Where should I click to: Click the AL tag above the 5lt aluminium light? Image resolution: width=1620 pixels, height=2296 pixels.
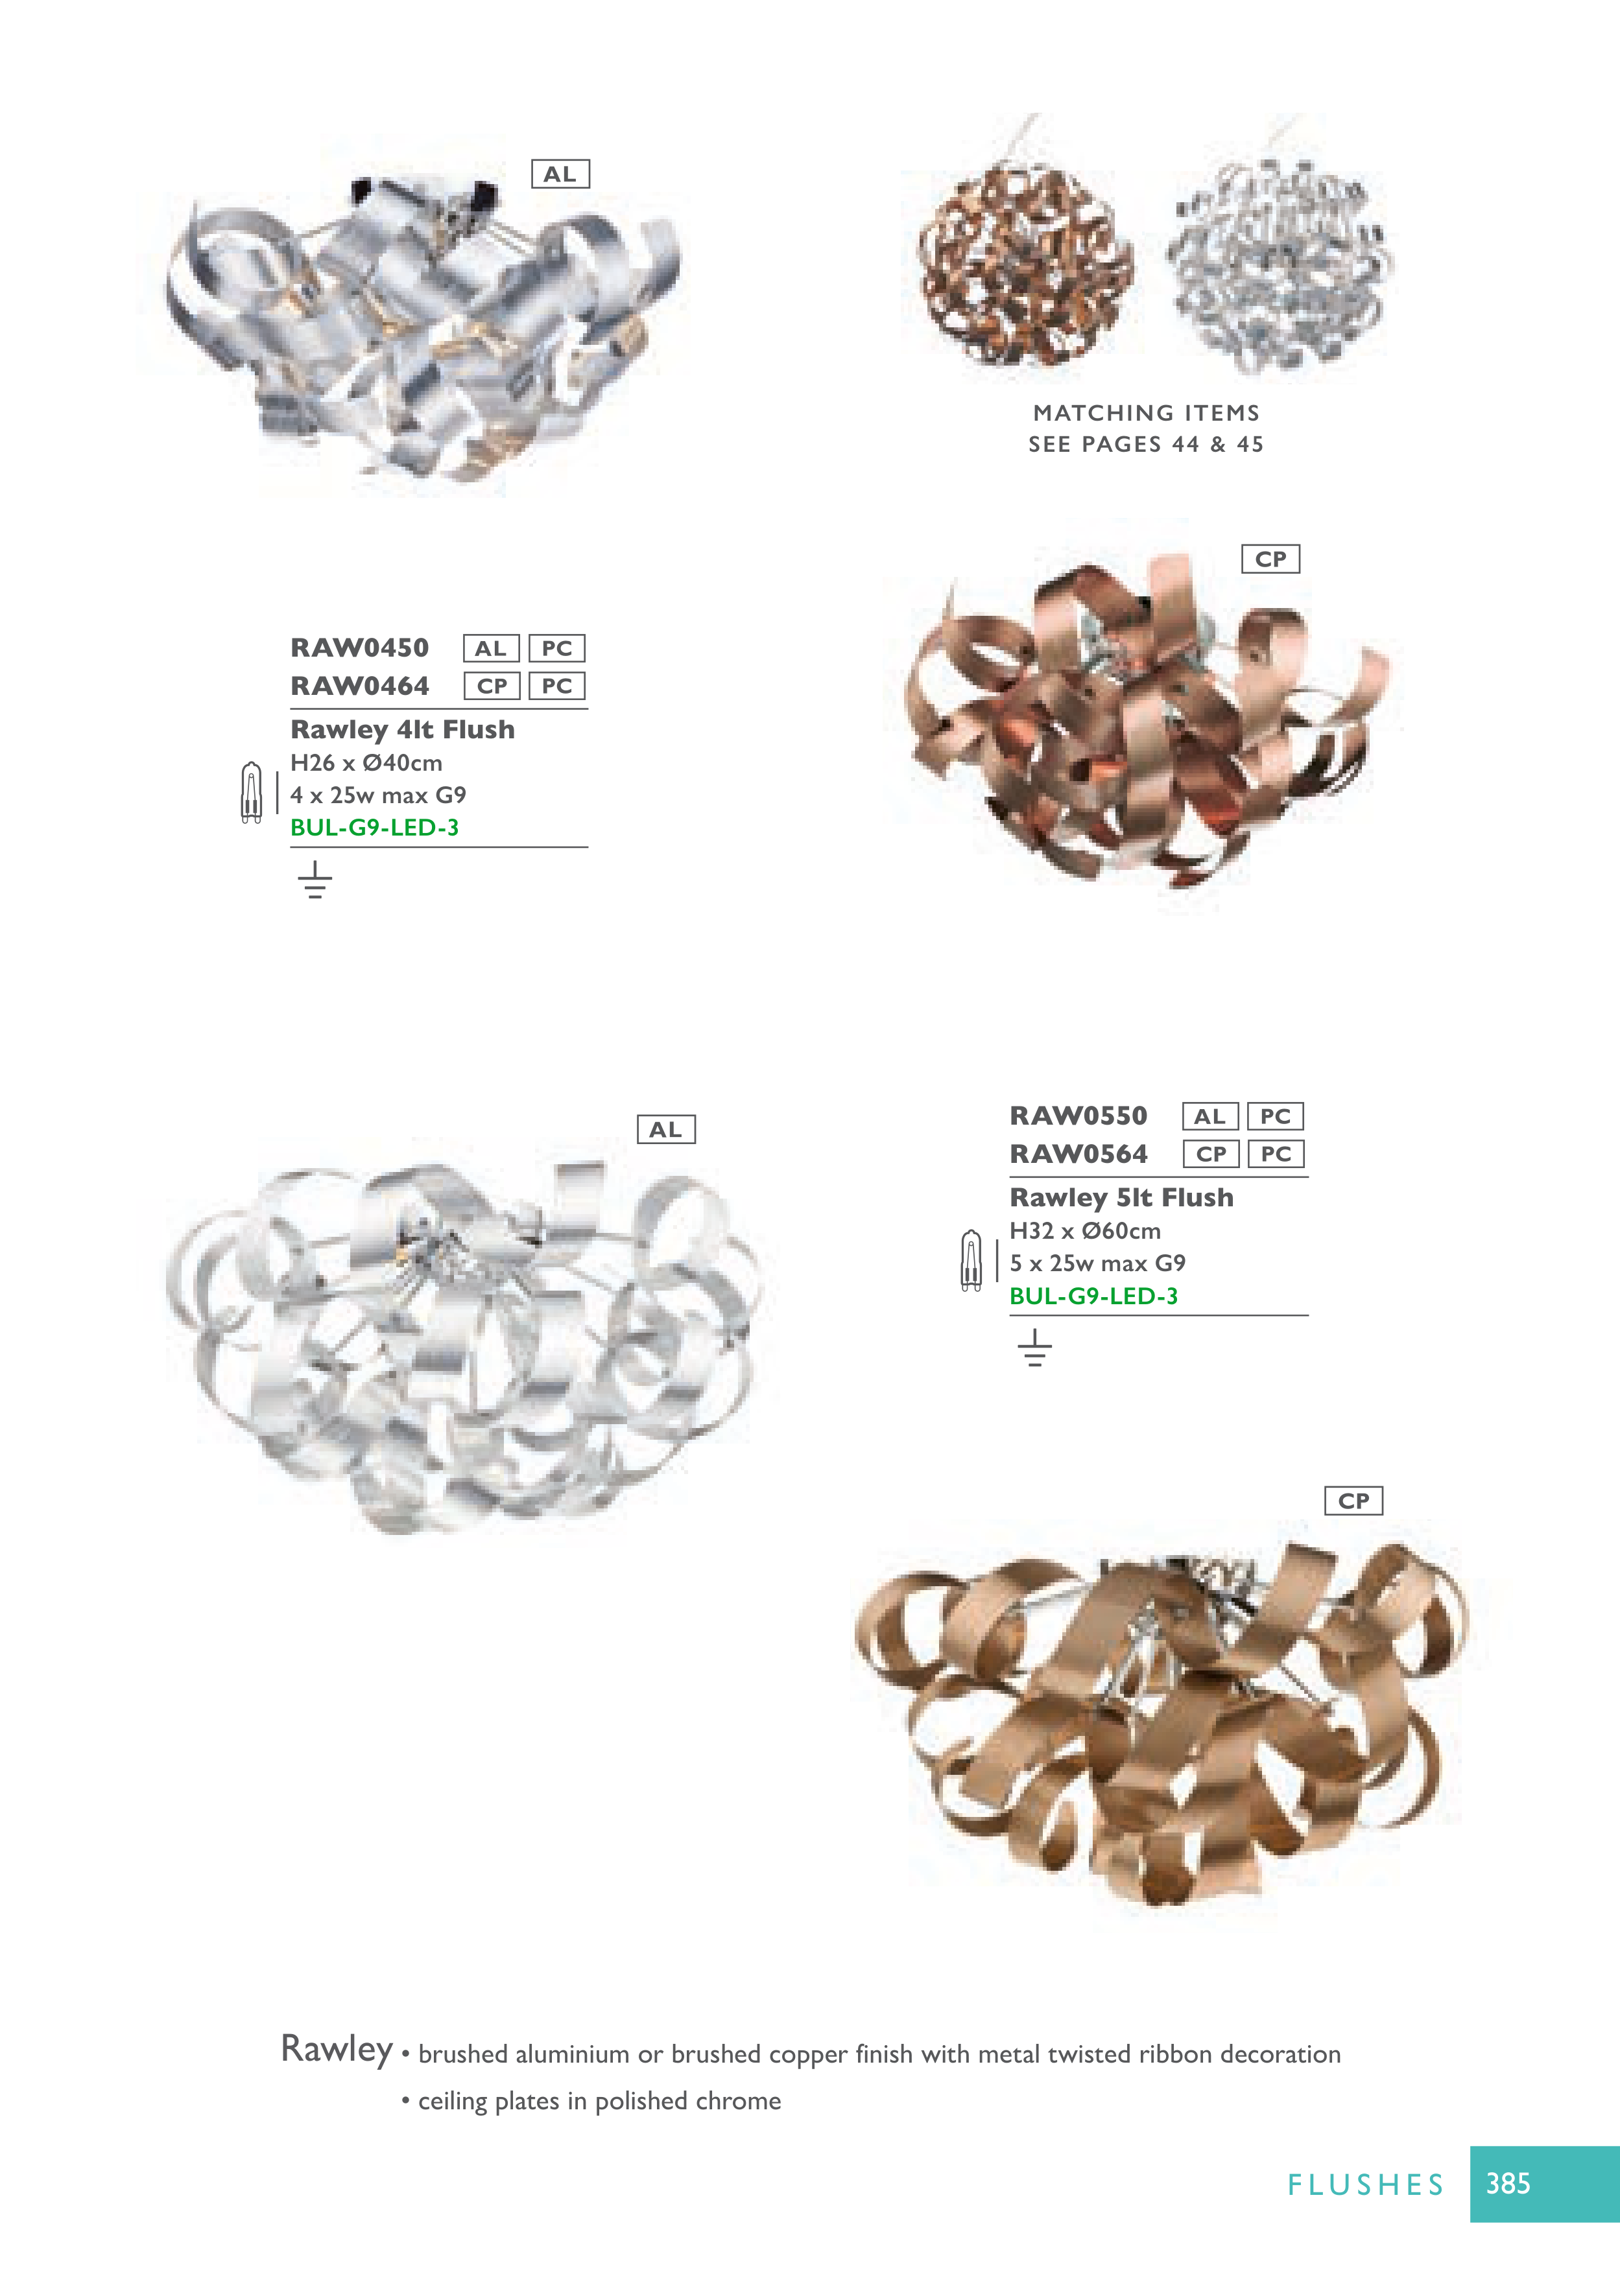click(x=667, y=1130)
